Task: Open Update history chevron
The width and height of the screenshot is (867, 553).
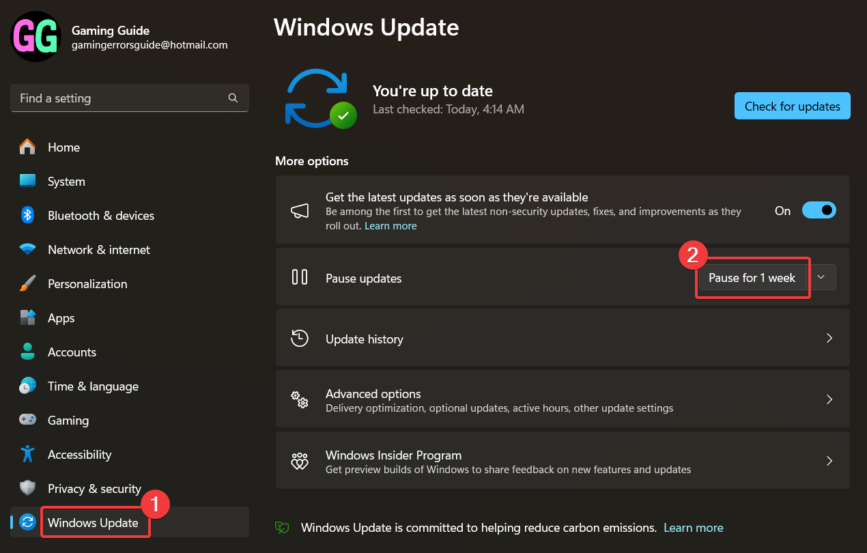Action: [829, 338]
